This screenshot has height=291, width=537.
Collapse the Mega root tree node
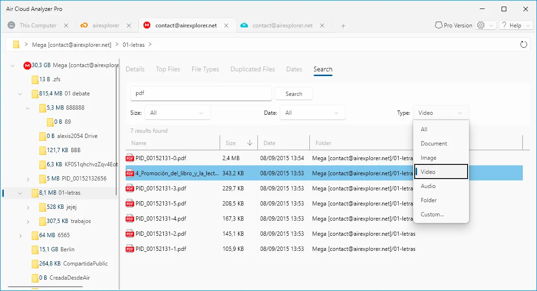tap(13, 65)
